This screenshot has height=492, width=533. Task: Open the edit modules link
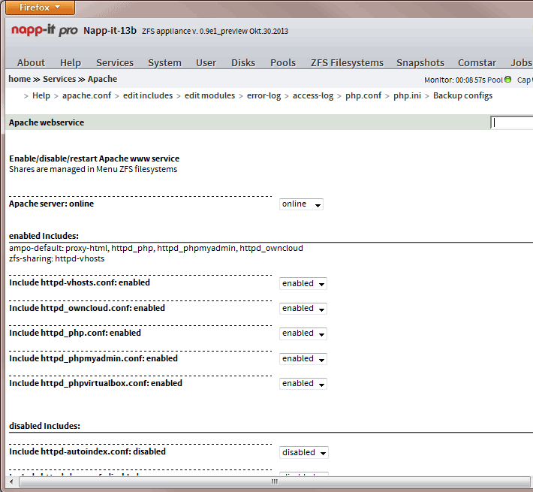(x=209, y=95)
